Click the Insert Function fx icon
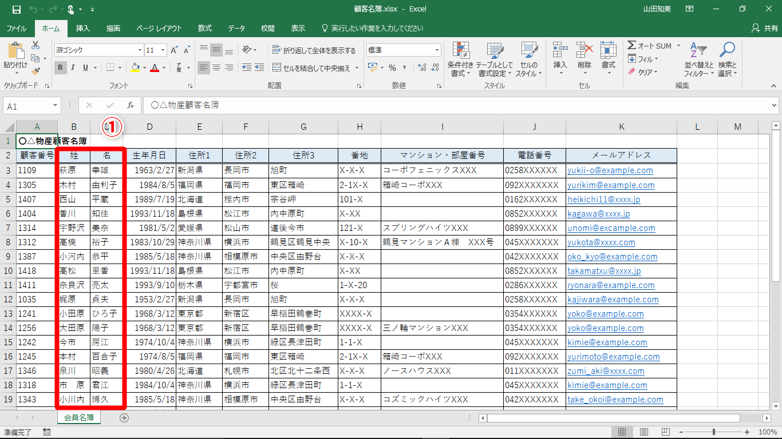The width and height of the screenshot is (782, 439). point(130,106)
